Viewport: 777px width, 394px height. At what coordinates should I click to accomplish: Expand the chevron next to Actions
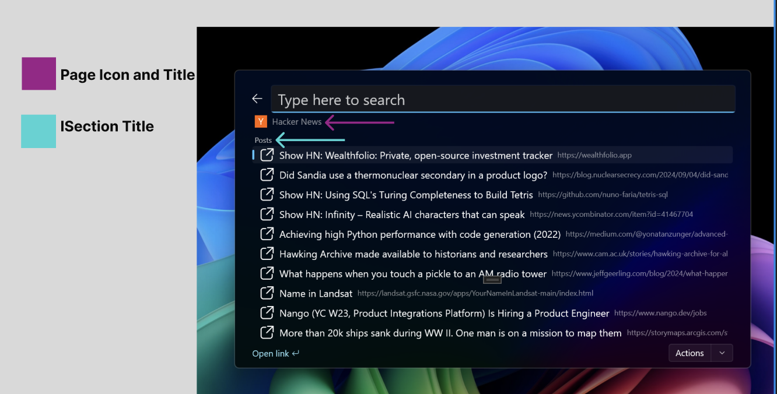click(722, 353)
